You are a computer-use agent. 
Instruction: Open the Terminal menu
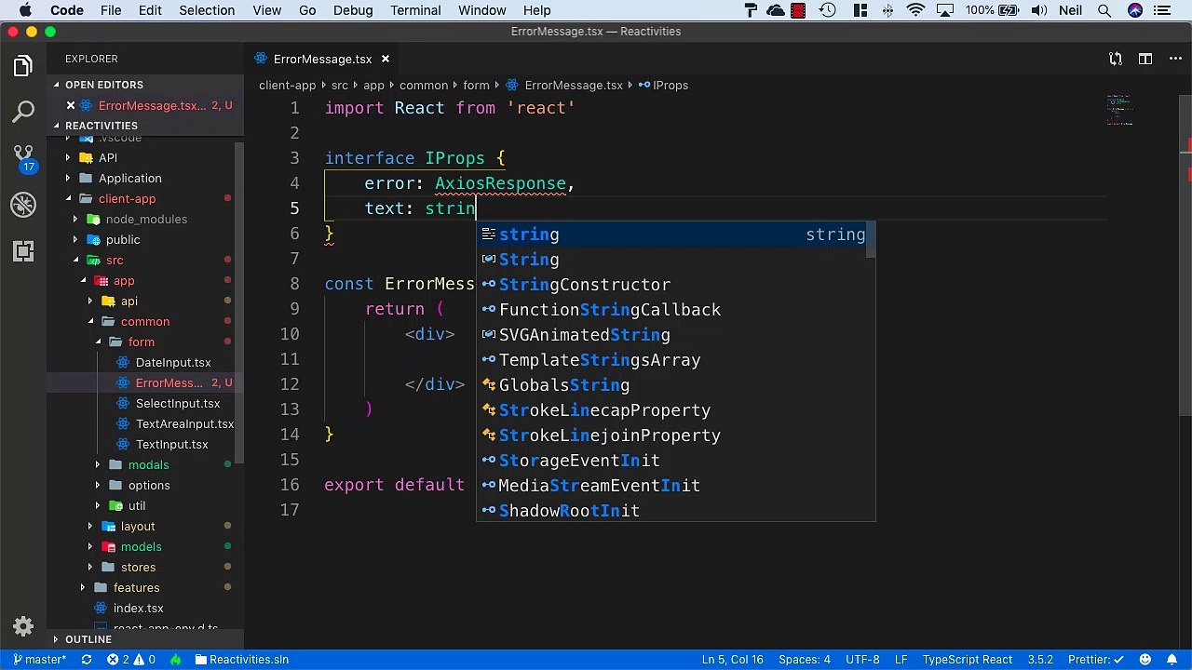[415, 10]
